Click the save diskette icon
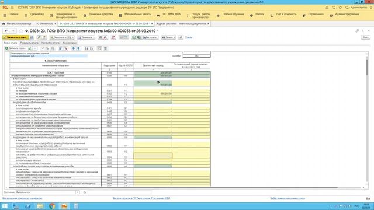Screen dimensions: 374x210 point(32,37)
